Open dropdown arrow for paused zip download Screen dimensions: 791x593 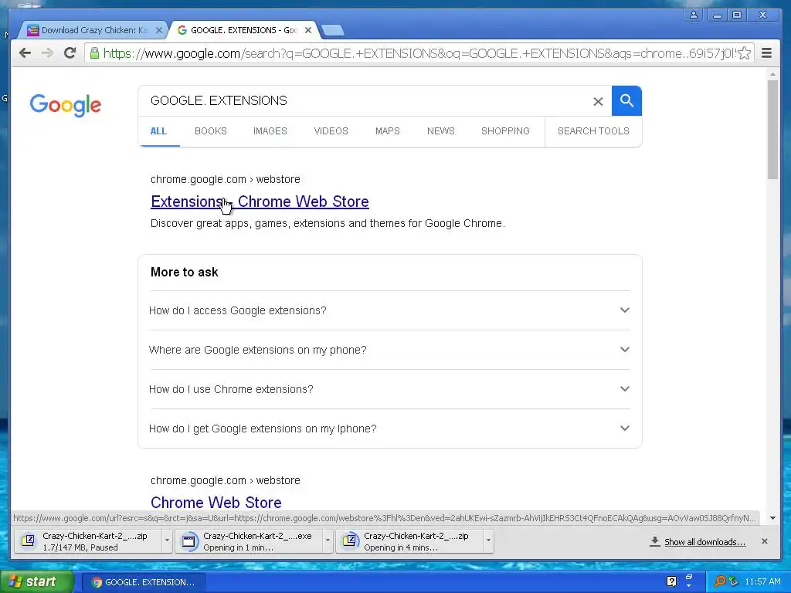[x=167, y=541]
